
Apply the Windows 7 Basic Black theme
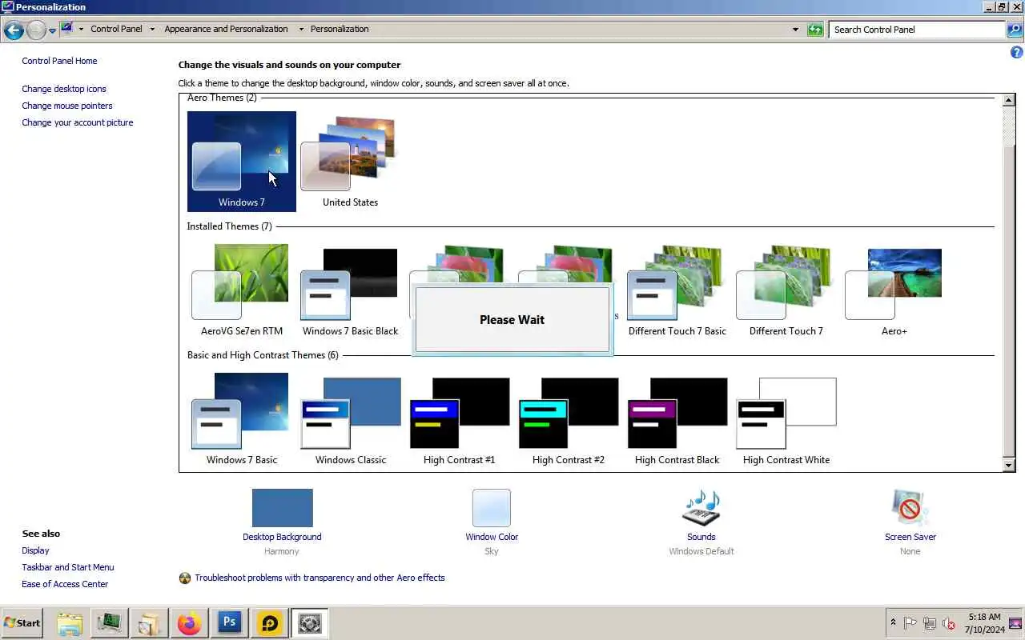pos(351,290)
